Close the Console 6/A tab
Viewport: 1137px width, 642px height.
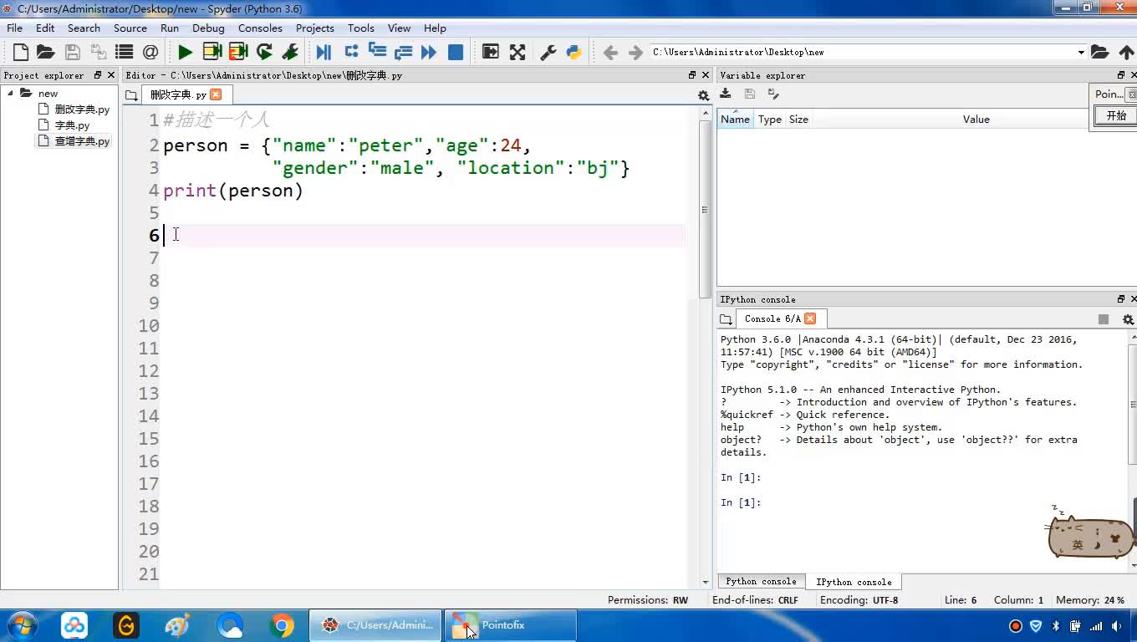809,318
